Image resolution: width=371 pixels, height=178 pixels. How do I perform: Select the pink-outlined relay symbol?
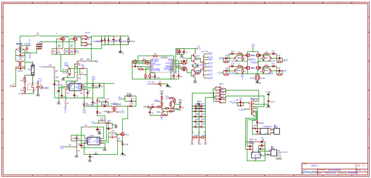click(34, 87)
